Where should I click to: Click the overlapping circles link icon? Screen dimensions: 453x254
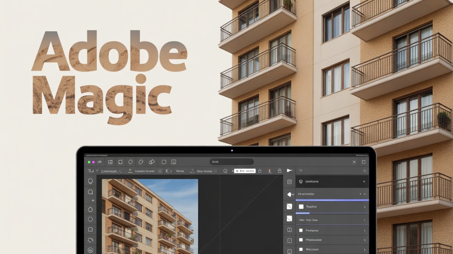[x=152, y=162]
